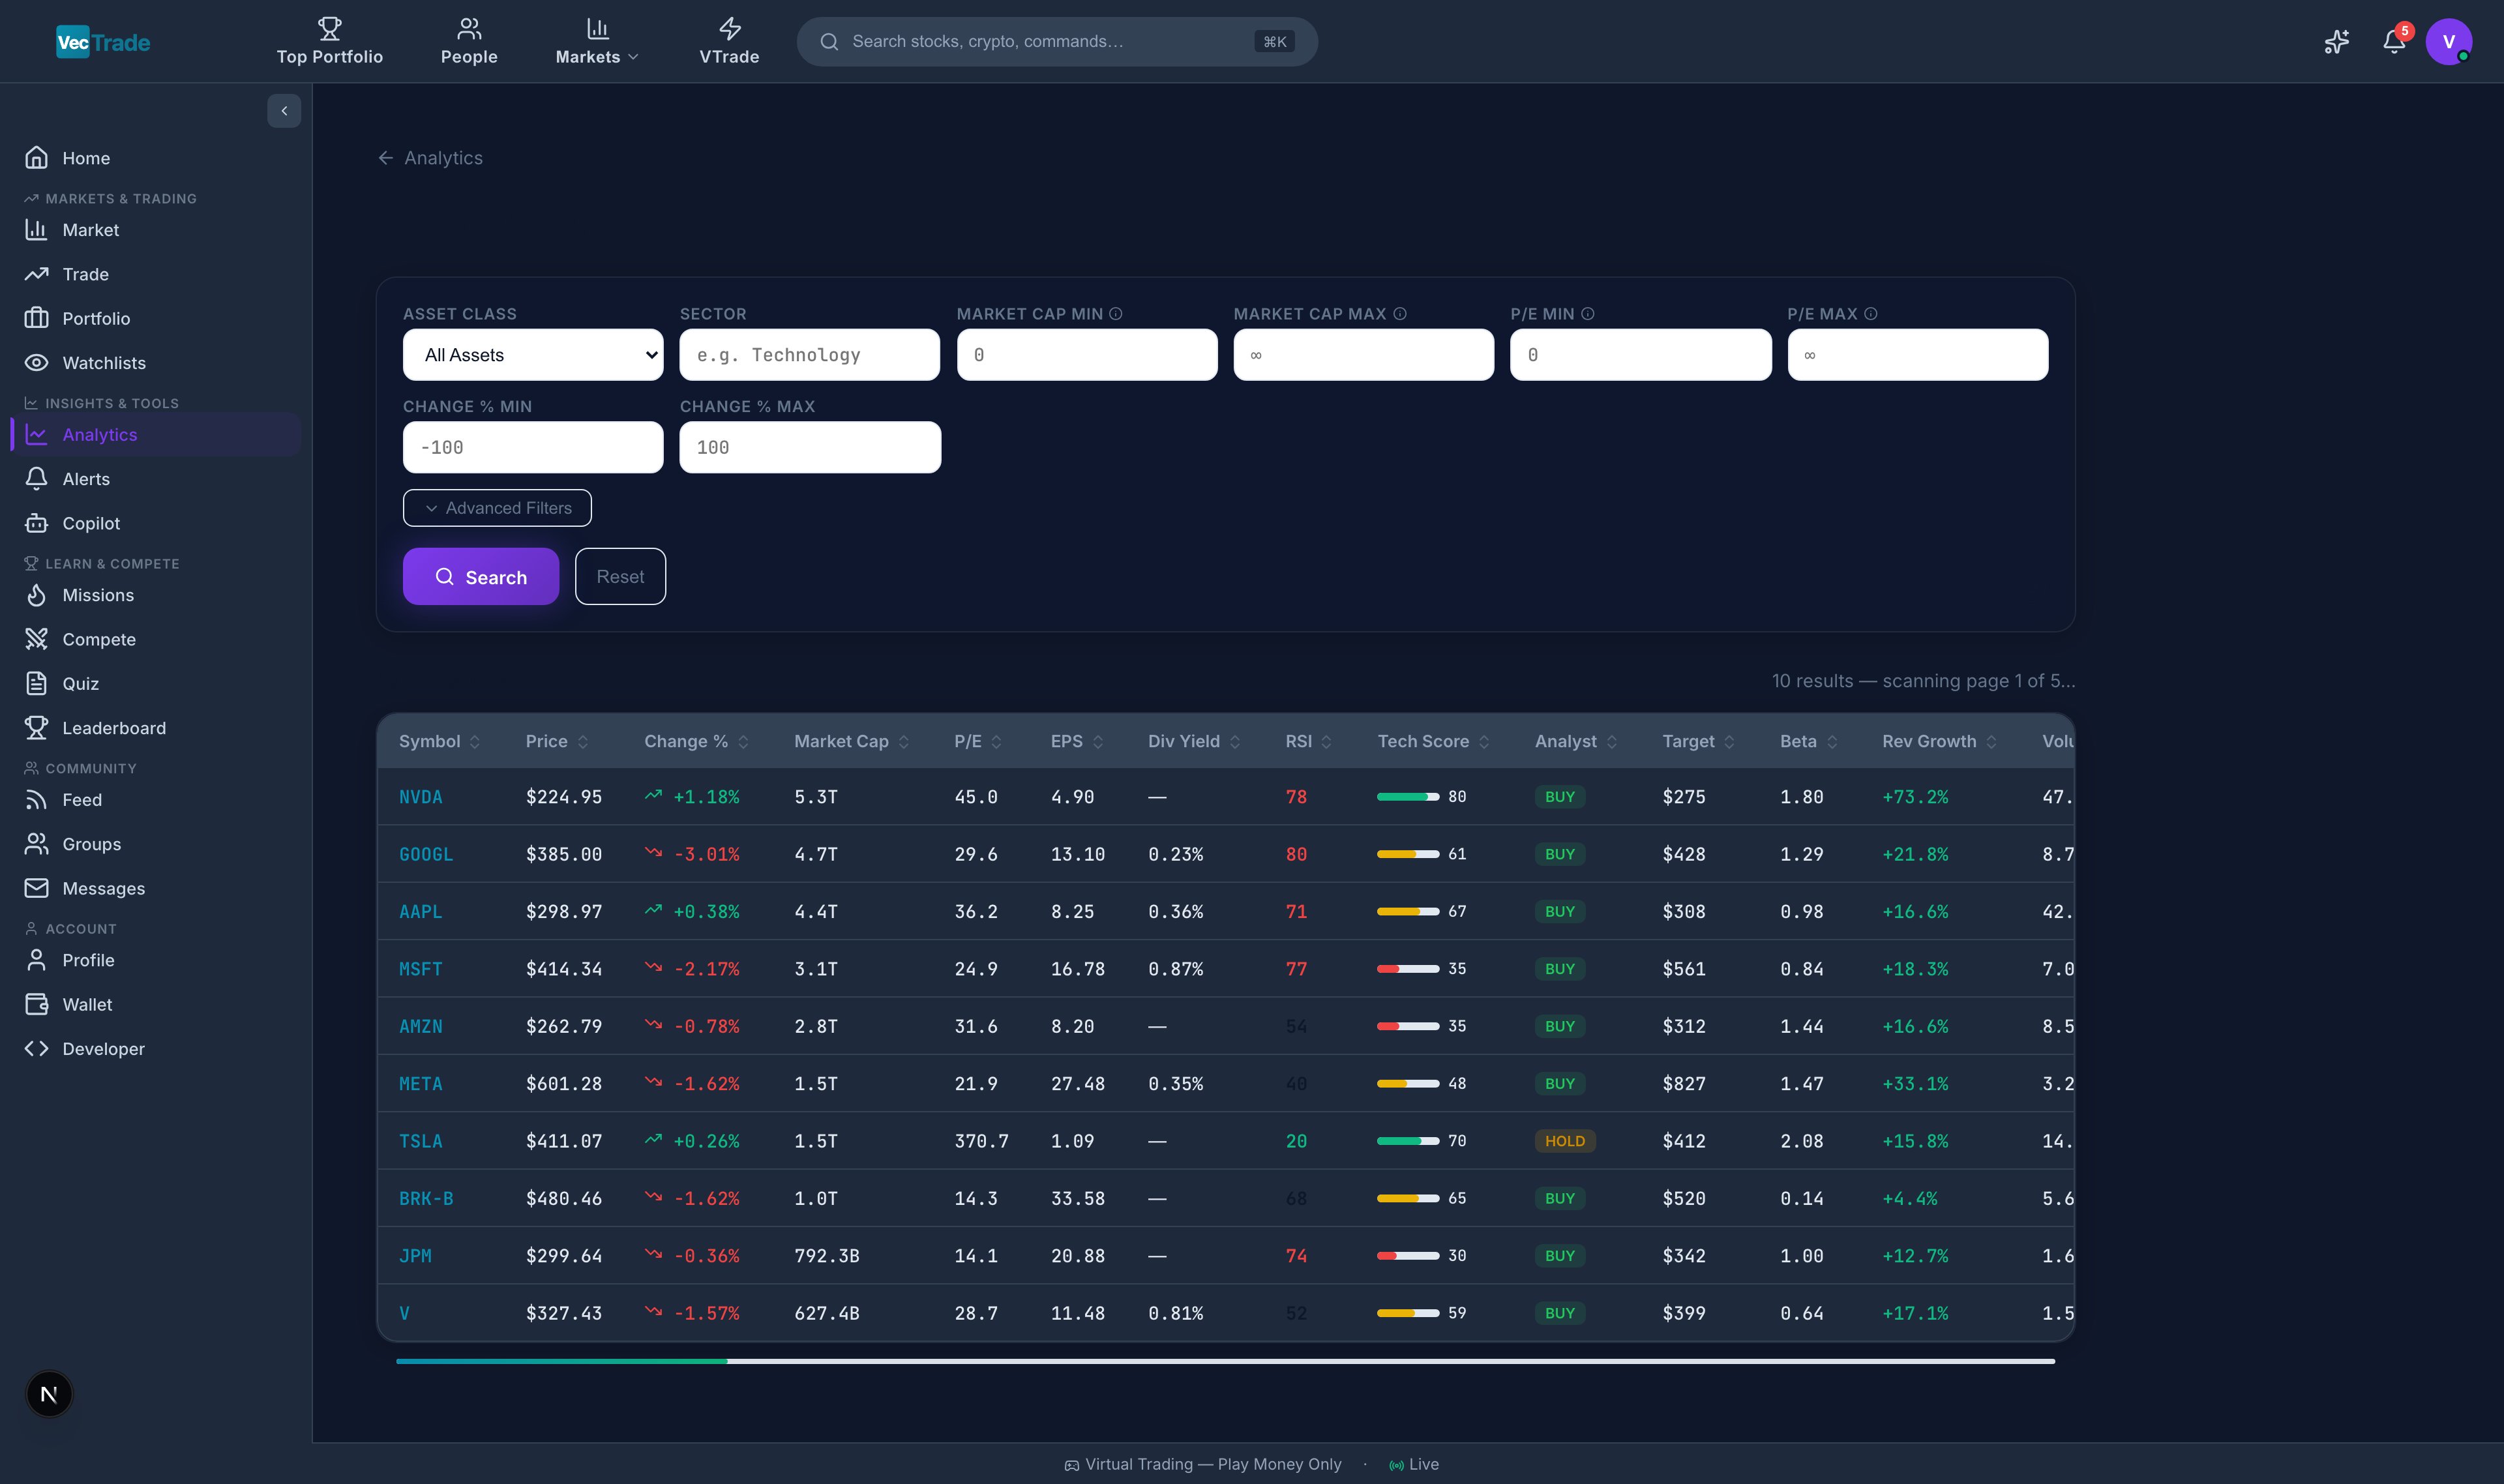Open the TSLA symbol link
2504x1484 pixels.
click(x=420, y=1141)
